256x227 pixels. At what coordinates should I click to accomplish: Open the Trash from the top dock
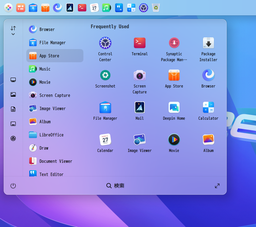156,8
